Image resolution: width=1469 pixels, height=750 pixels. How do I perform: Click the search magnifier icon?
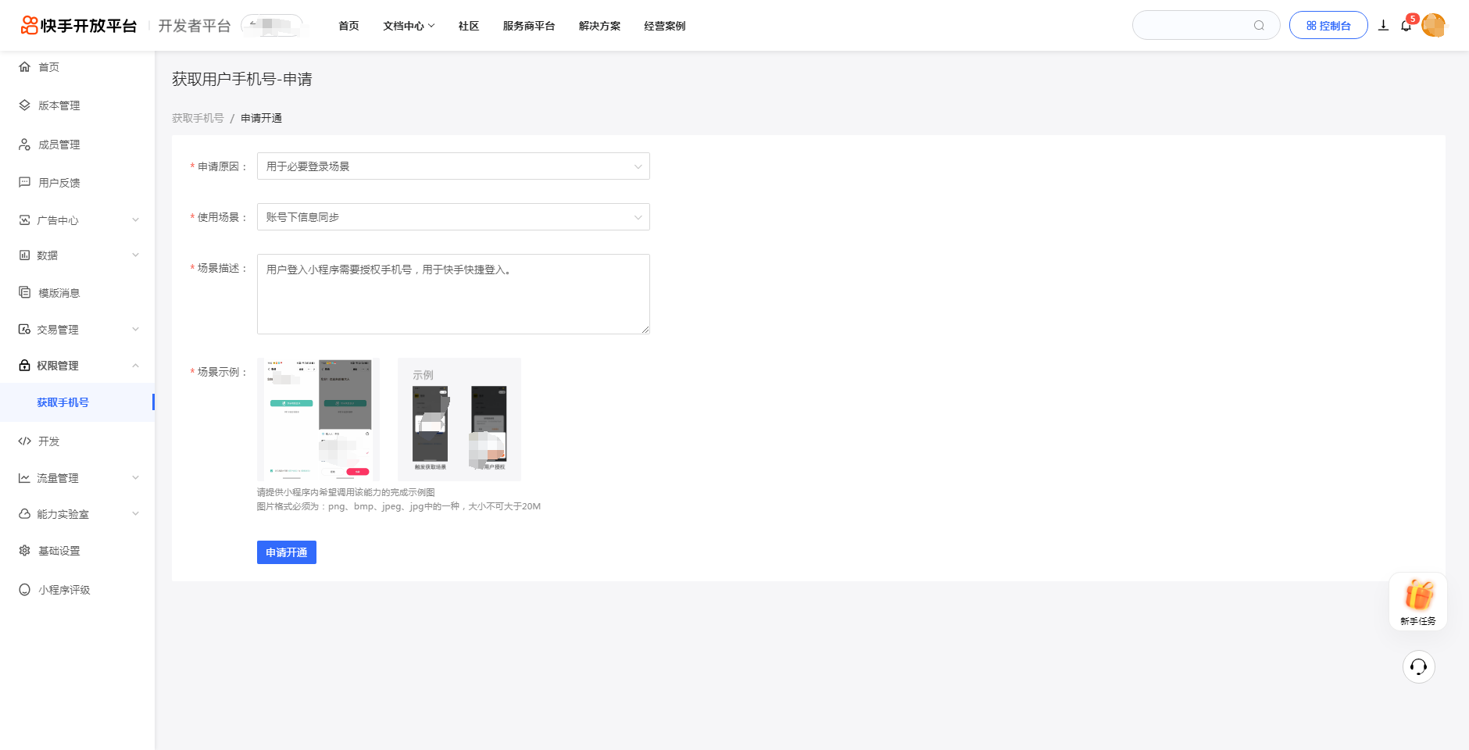tap(1259, 26)
